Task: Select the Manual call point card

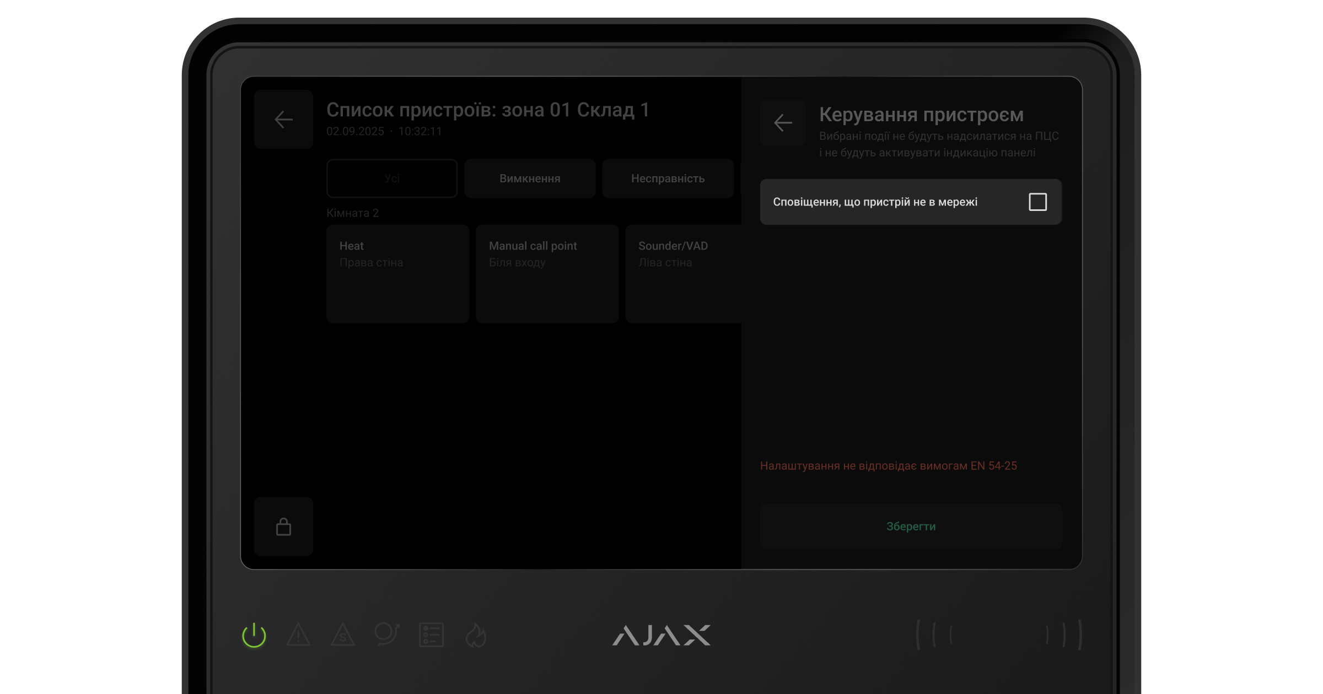Action: [547, 273]
